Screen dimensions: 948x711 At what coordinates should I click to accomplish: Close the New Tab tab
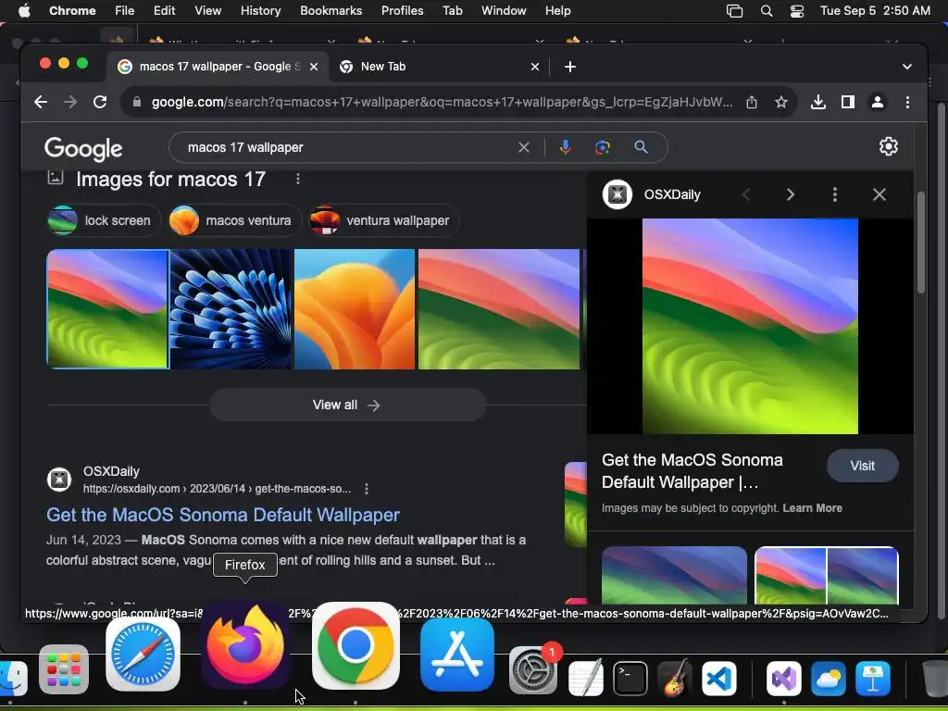[x=534, y=67]
